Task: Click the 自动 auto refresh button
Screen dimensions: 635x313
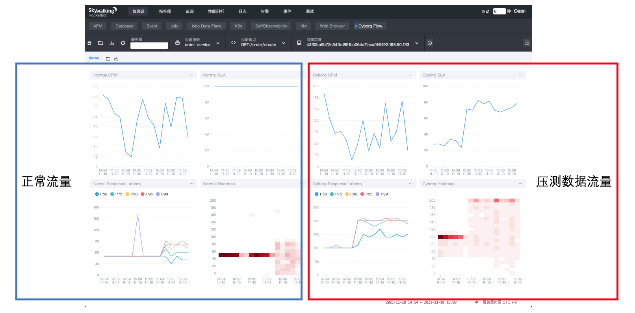Action: pos(486,11)
